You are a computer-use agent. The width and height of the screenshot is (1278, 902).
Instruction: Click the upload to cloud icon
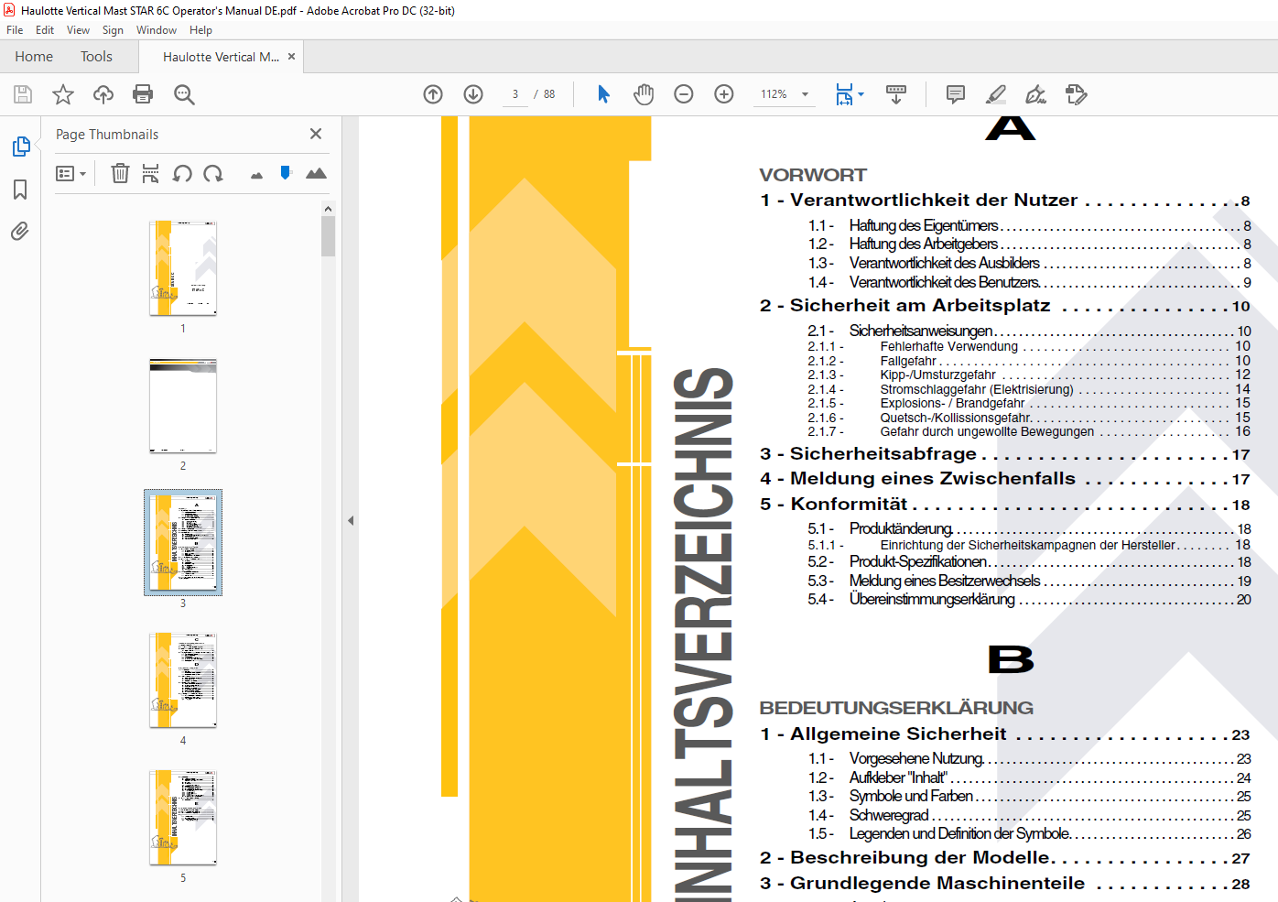click(x=103, y=94)
